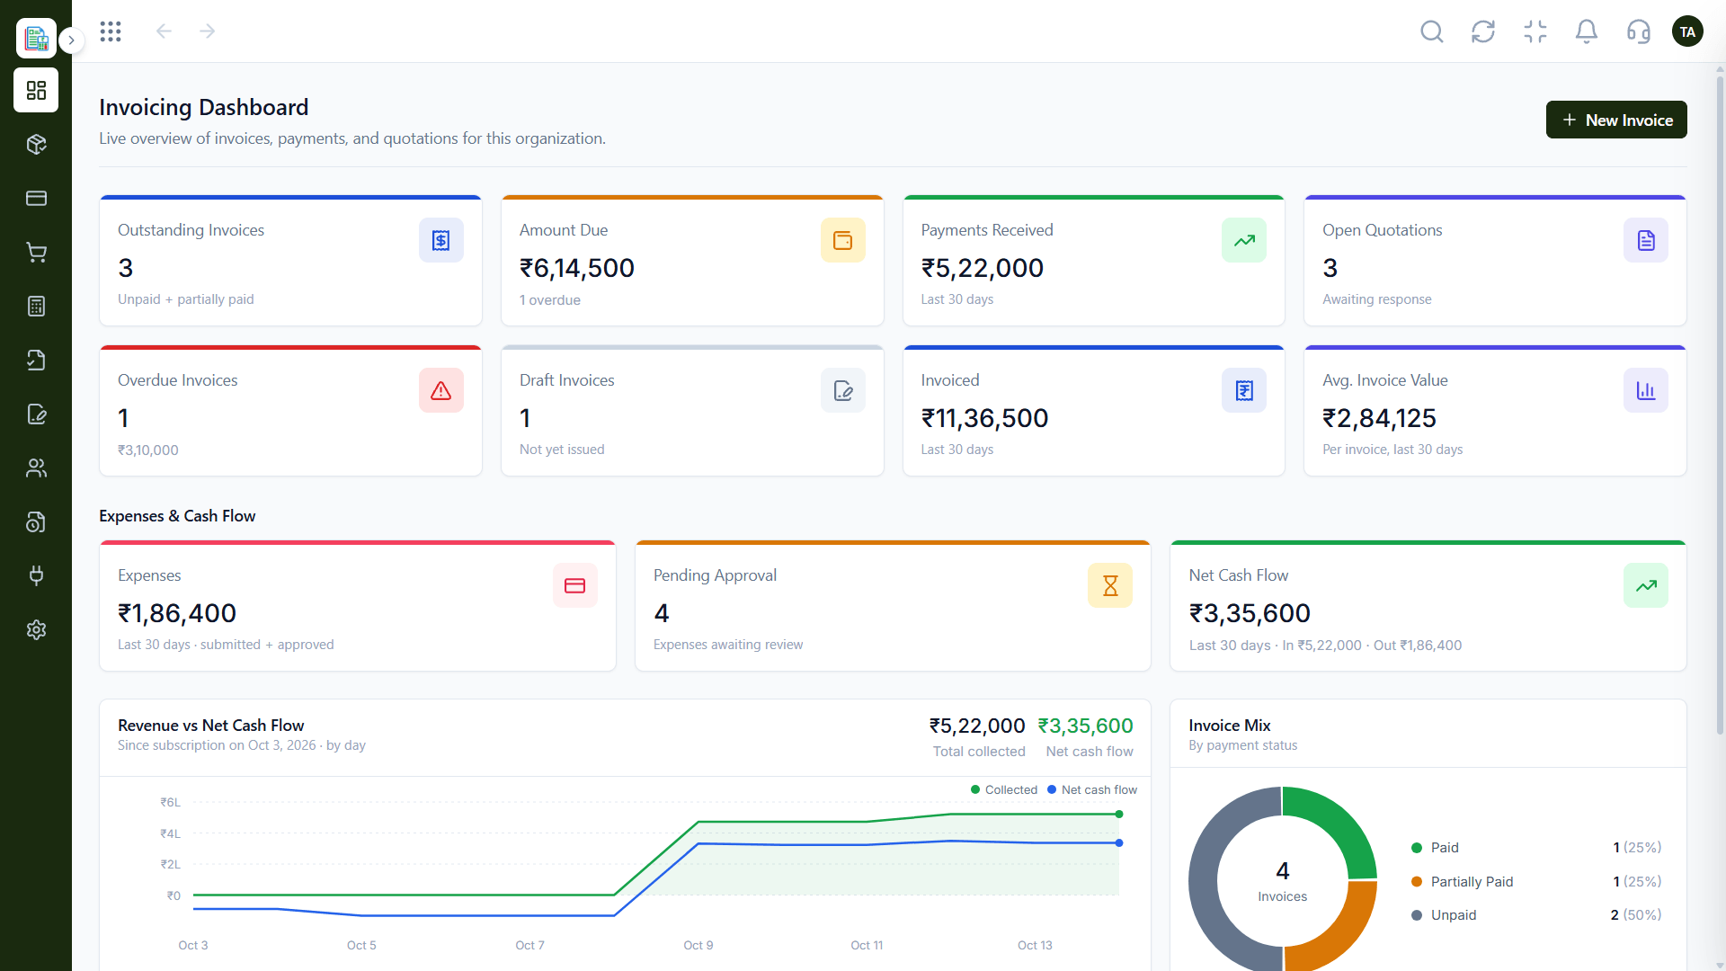The height and width of the screenshot is (971, 1726).
Task: Click the refresh sync icon
Action: (x=1483, y=32)
